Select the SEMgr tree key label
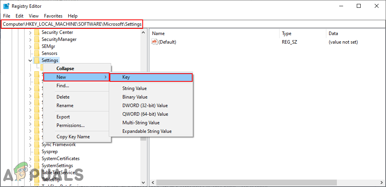Screen dimensions: 386x187 tap(48, 46)
